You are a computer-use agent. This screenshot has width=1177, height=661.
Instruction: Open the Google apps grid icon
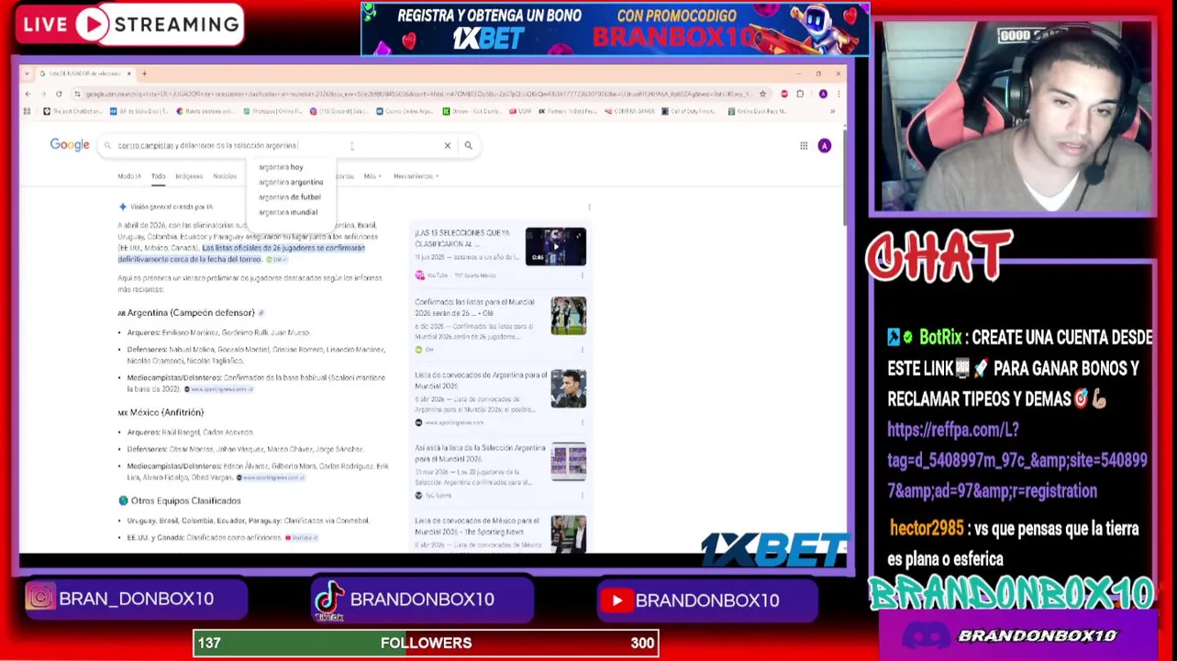(804, 145)
